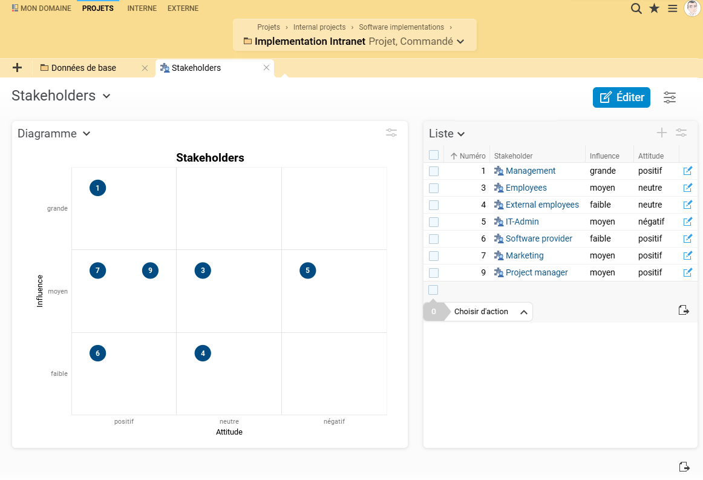Expand the Diagramme panel dropdown

pos(87,134)
